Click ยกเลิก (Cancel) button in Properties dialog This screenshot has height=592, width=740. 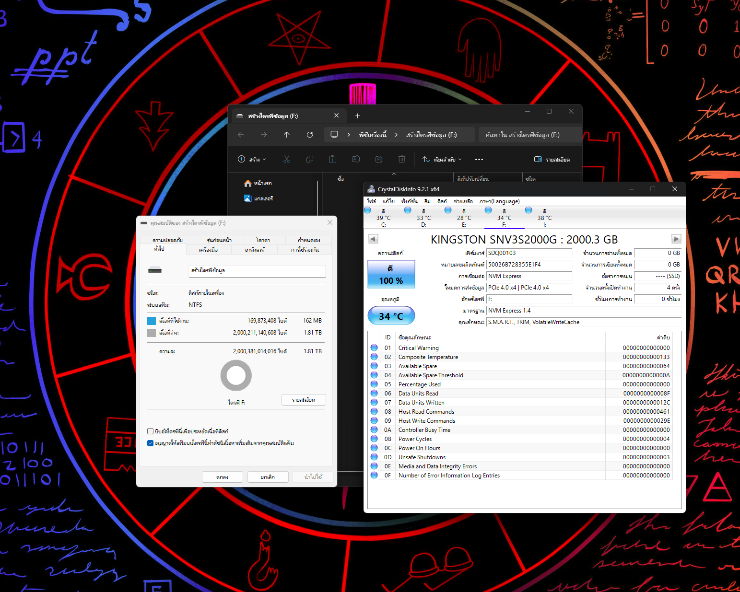(x=268, y=477)
